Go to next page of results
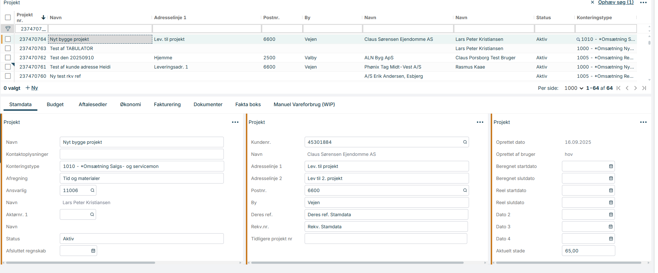Image resolution: width=658 pixels, height=273 pixels. tap(635, 88)
